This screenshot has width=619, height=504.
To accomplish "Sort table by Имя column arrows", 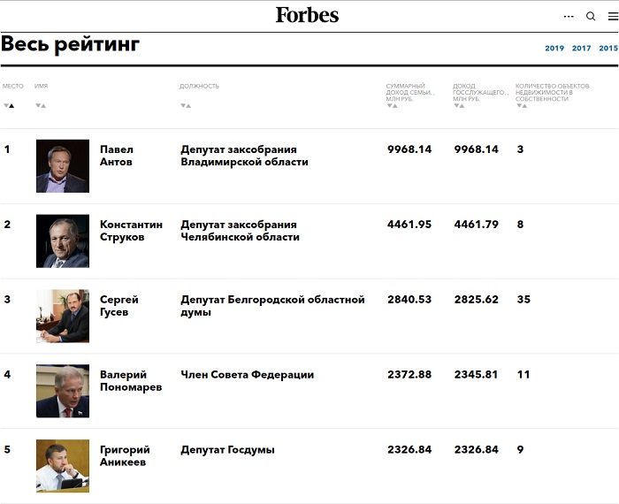I will pos(40,105).
